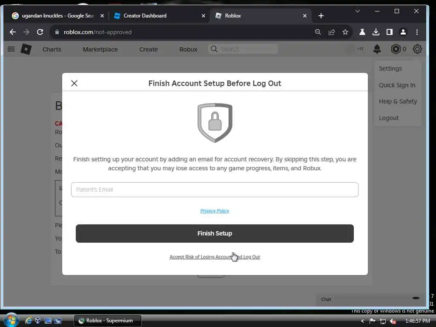Click the Finish Setup button
Screen dimensions: 436x327
pos(215,234)
